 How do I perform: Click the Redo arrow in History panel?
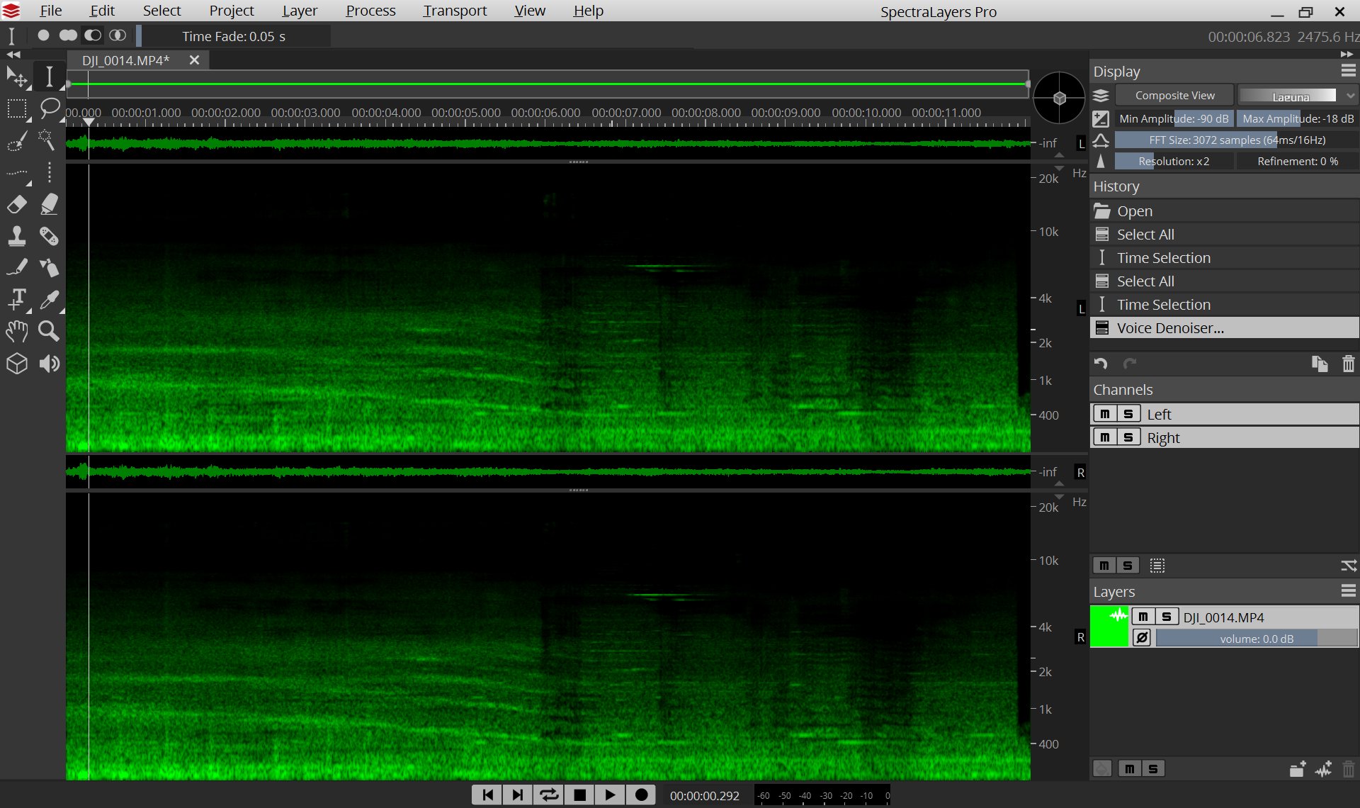(1130, 364)
